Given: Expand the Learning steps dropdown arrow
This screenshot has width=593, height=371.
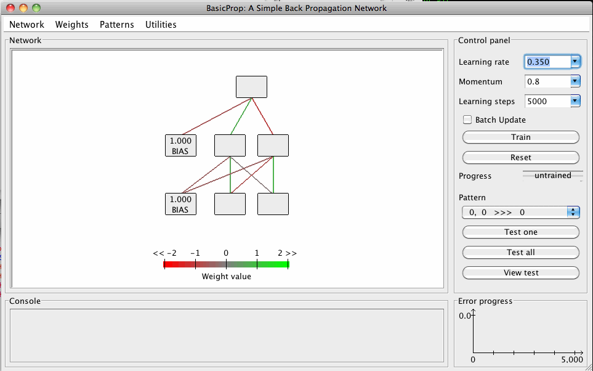Looking at the screenshot, I should coord(575,101).
